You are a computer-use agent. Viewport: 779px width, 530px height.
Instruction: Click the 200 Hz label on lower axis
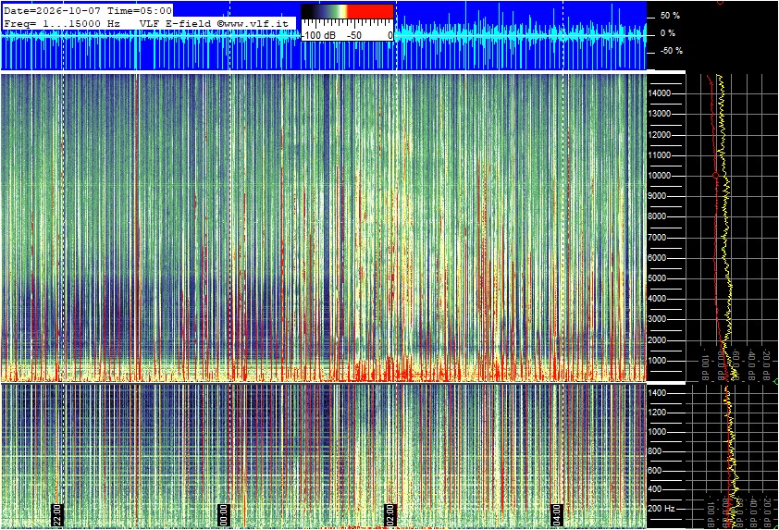pos(662,509)
